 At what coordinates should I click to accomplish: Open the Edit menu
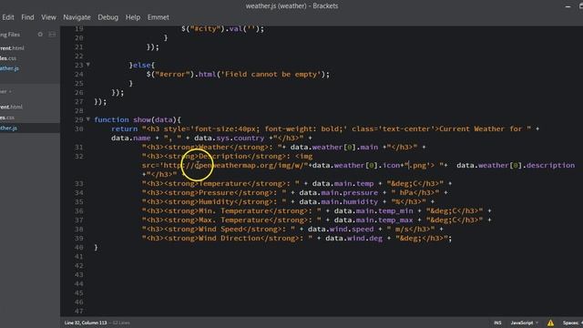[8, 17]
